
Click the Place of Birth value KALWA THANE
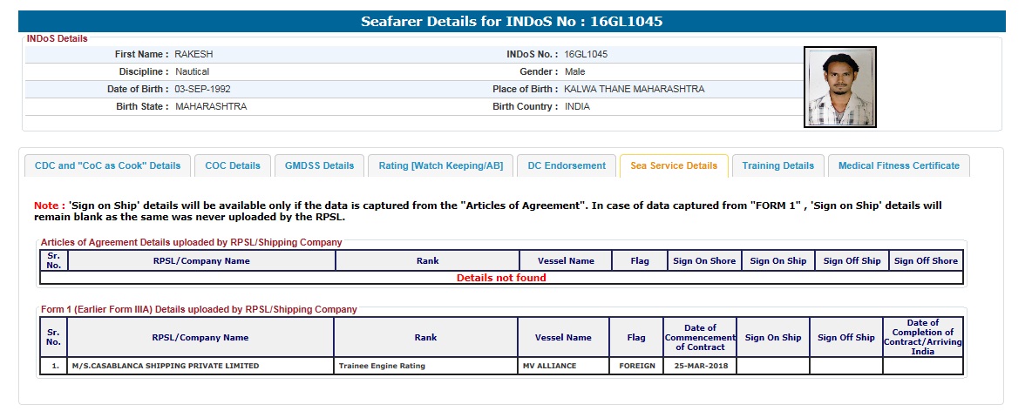pos(634,89)
